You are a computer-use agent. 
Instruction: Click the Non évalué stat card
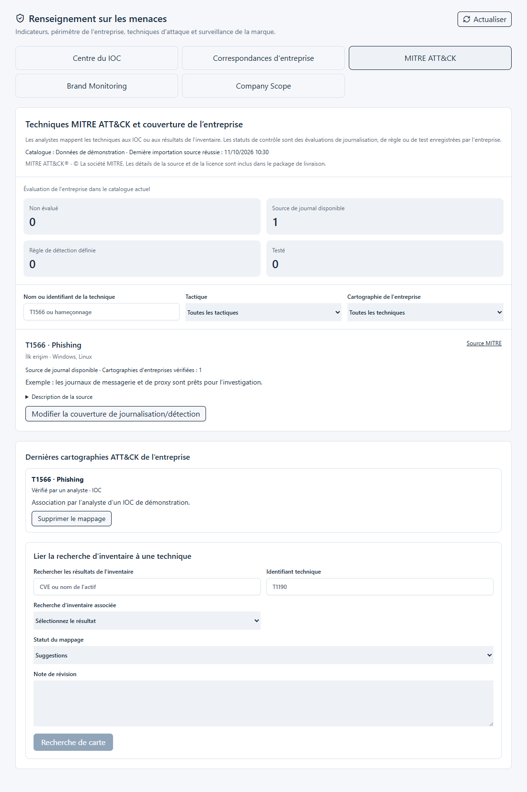pos(142,216)
